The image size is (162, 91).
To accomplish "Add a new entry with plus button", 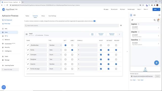I will pyautogui.click(x=156, y=63).
